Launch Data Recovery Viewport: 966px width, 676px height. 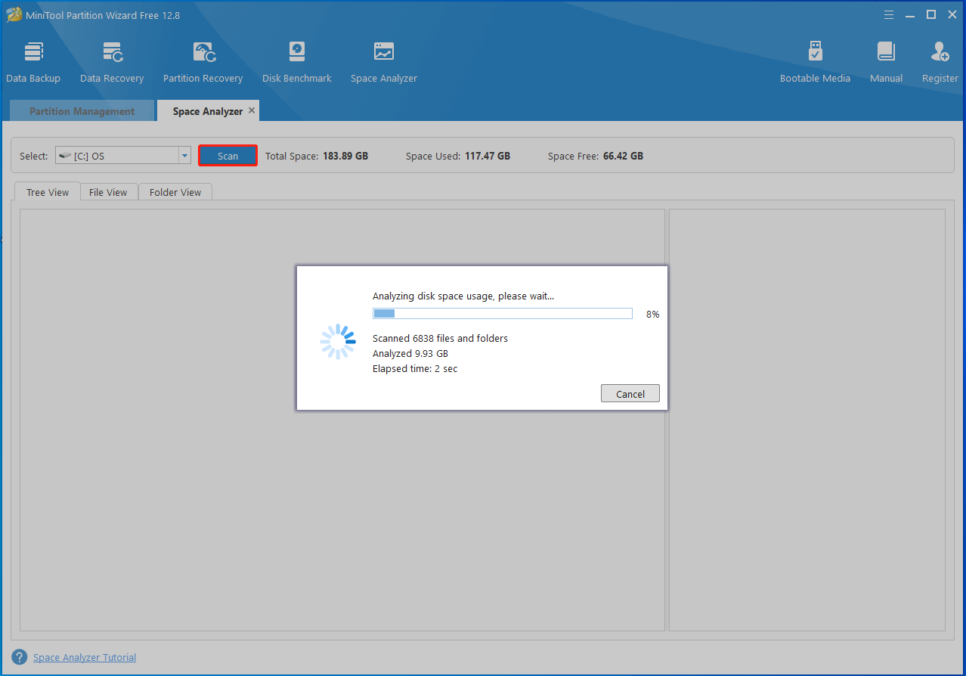pos(112,60)
